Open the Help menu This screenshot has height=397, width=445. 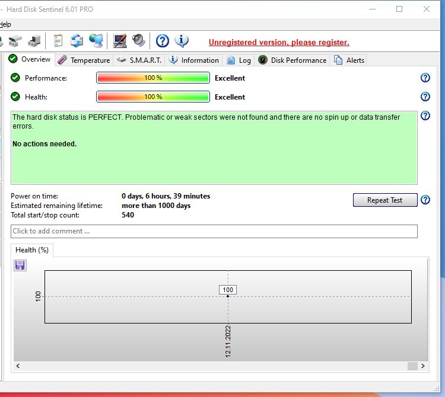pos(5,24)
